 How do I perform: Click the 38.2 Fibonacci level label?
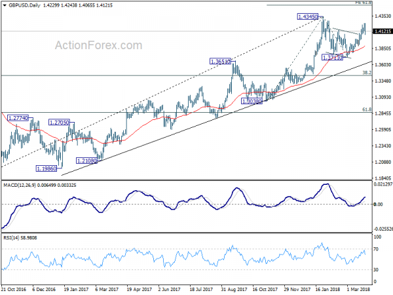pyautogui.click(x=367, y=73)
